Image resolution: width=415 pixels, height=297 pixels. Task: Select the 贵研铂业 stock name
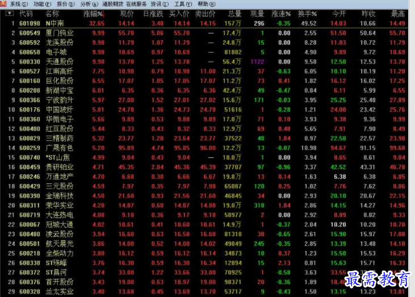point(60,167)
